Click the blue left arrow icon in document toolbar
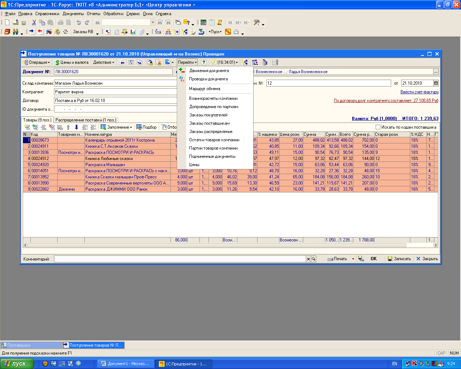461x369 pixels. pos(122,62)
